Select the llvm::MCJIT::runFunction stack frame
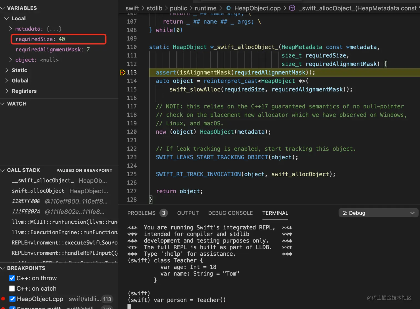 click(x=64, y=222)
